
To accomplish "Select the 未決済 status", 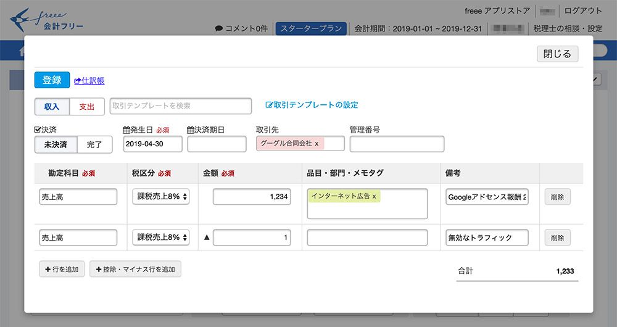I will [56, 145].
